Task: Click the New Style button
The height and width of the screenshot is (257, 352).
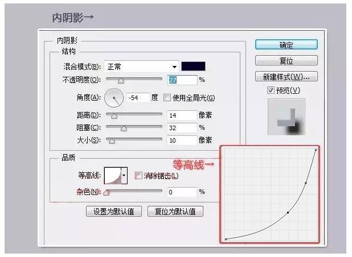Action: point(286,77)
